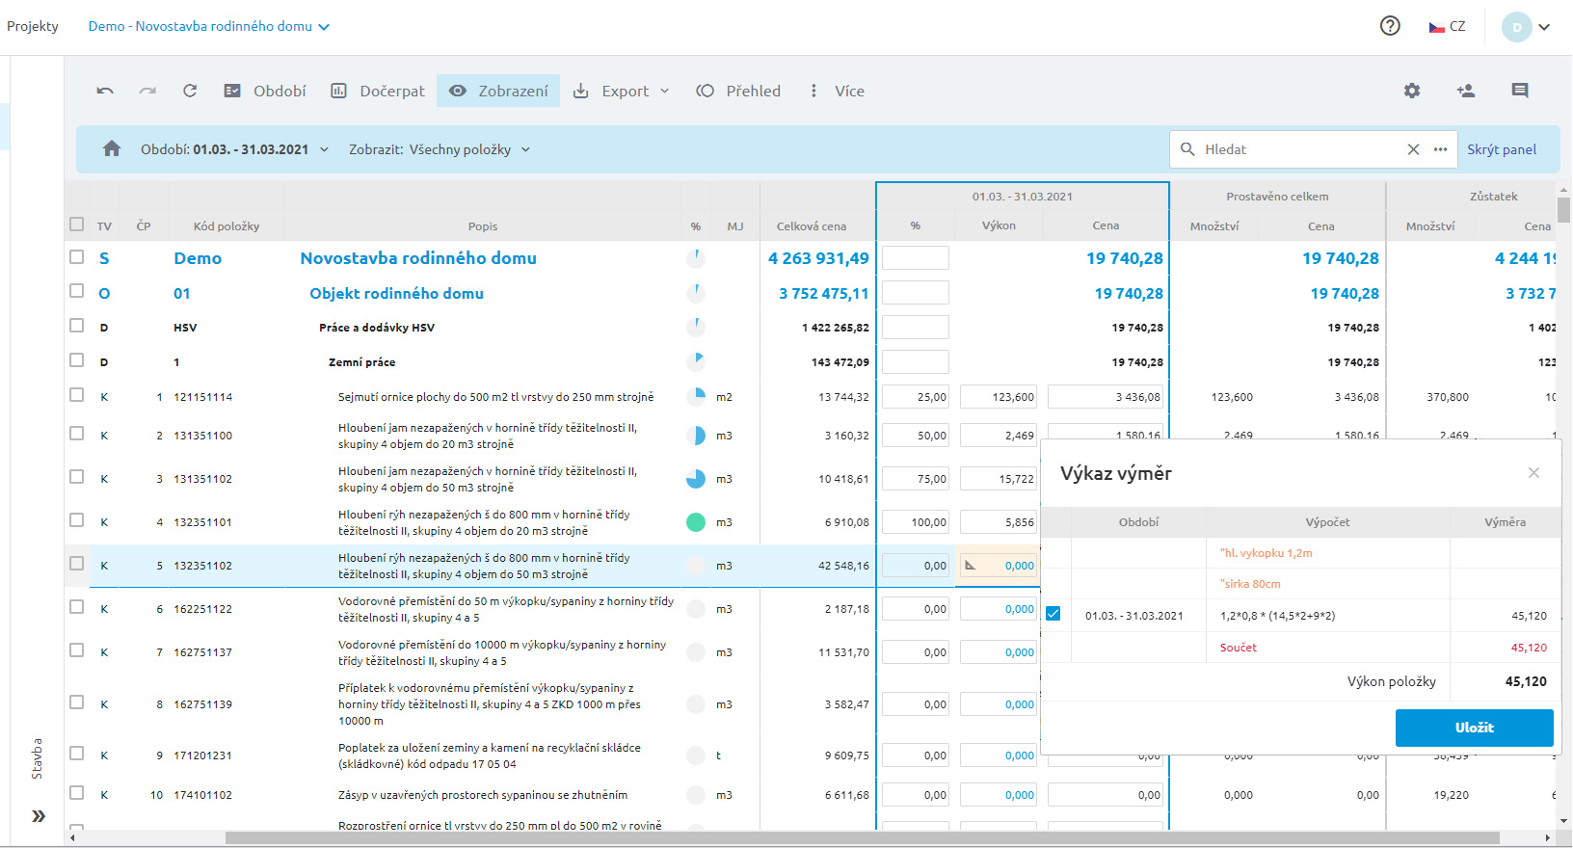This screenshot has width=1573, height=848.
Task: Open the Zobrazení toolbar menu
Action: click(498, 91)
